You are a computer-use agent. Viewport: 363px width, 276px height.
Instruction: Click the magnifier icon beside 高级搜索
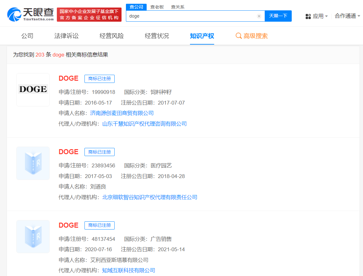239,36
